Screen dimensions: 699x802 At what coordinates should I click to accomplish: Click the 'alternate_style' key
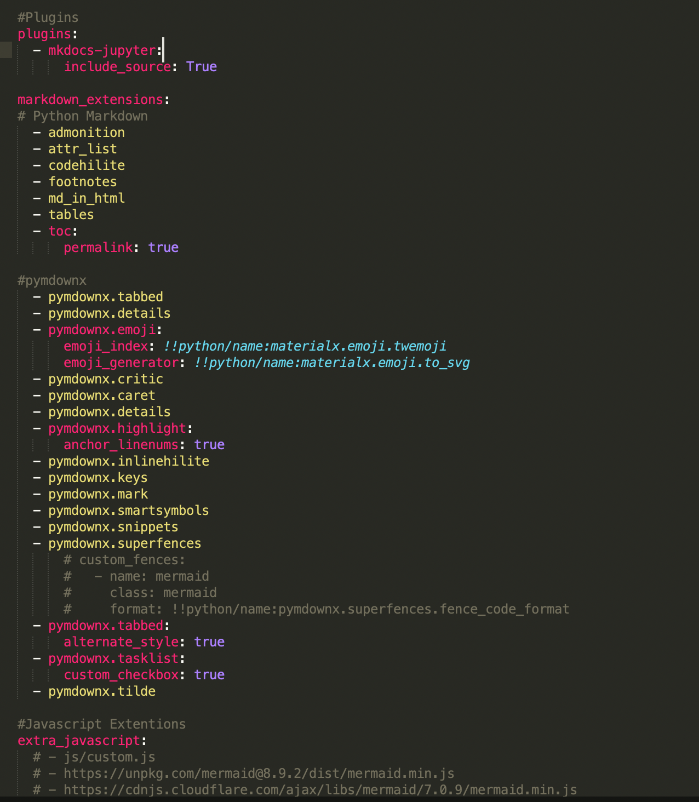121,642
